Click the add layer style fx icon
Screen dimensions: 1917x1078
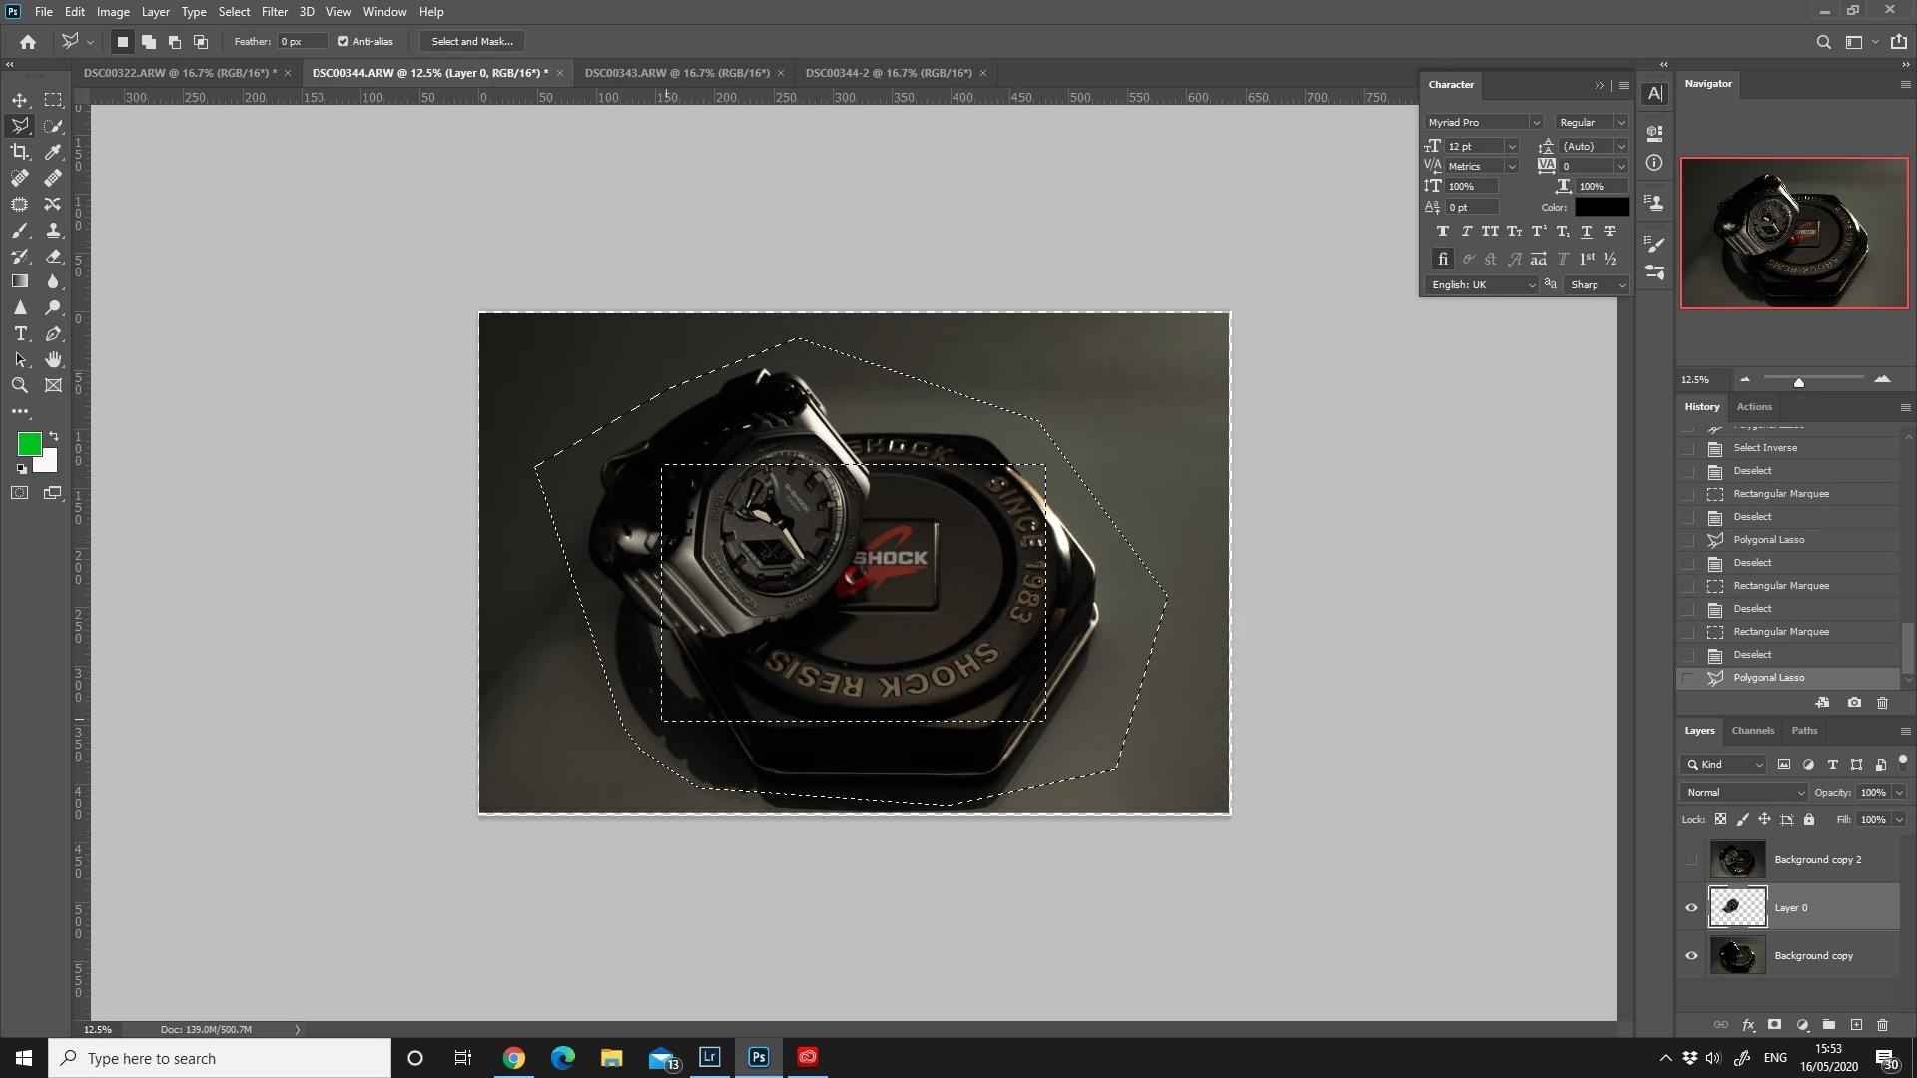pyautogui.click(x=1748, y=1025)
